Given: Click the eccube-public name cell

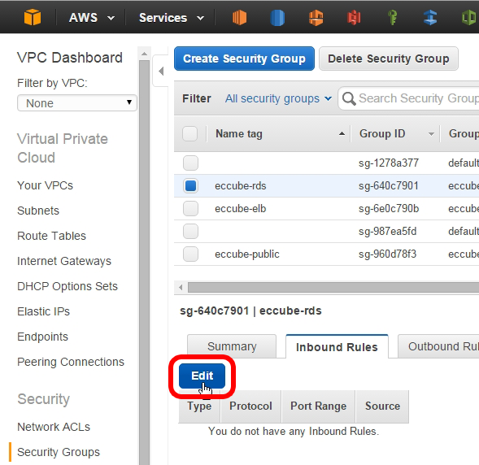Looking at the screenshot, I should click(x=247, y=254).
